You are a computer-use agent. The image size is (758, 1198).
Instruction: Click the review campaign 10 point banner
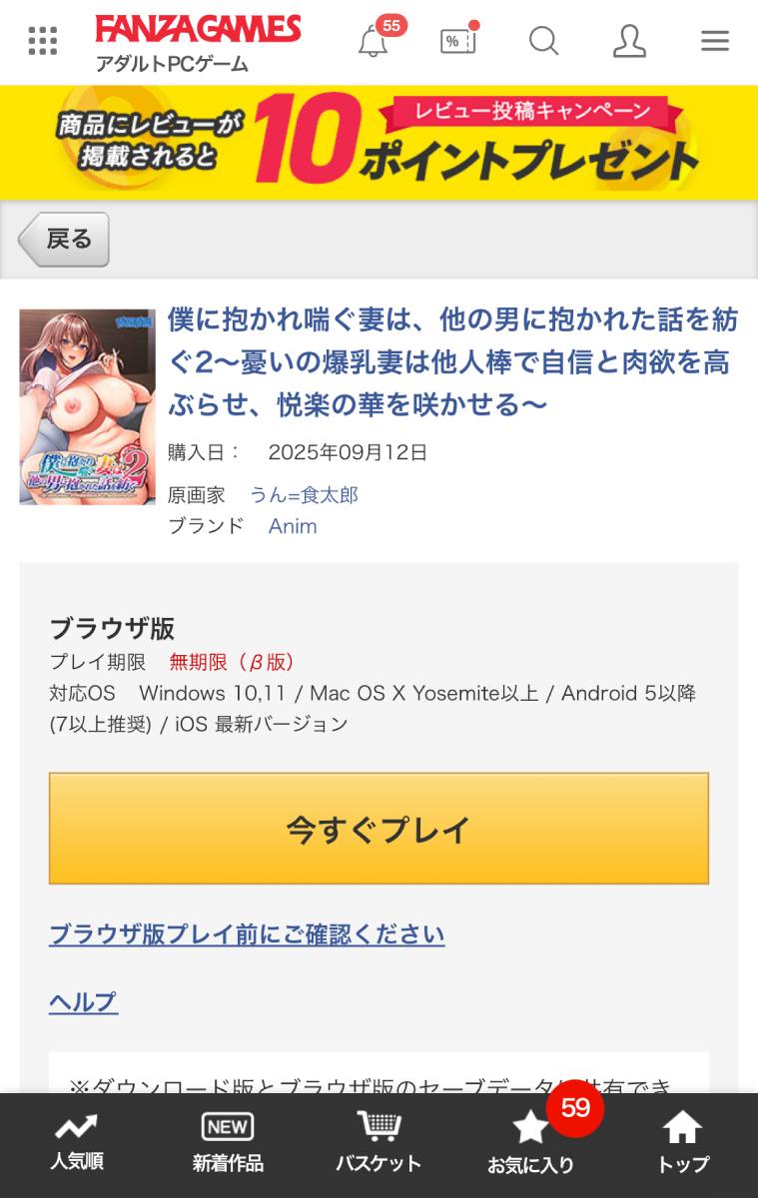click(379, 143)
